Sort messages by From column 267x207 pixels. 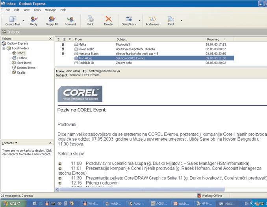click(x=94, y=39)
